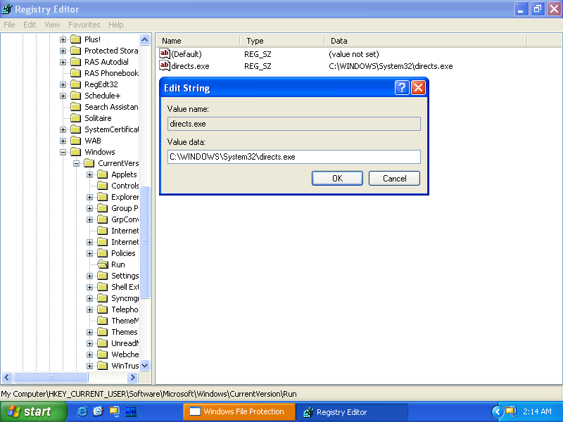Launch Internet Explorer from Quick Launch

[82, 411]
